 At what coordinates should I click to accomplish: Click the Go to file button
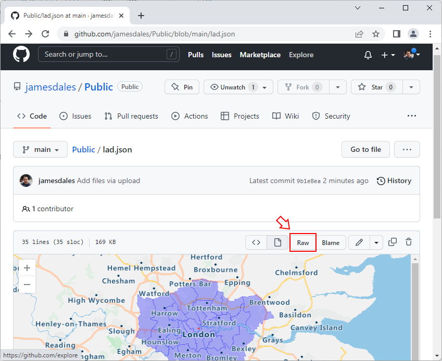click(365, 149)
